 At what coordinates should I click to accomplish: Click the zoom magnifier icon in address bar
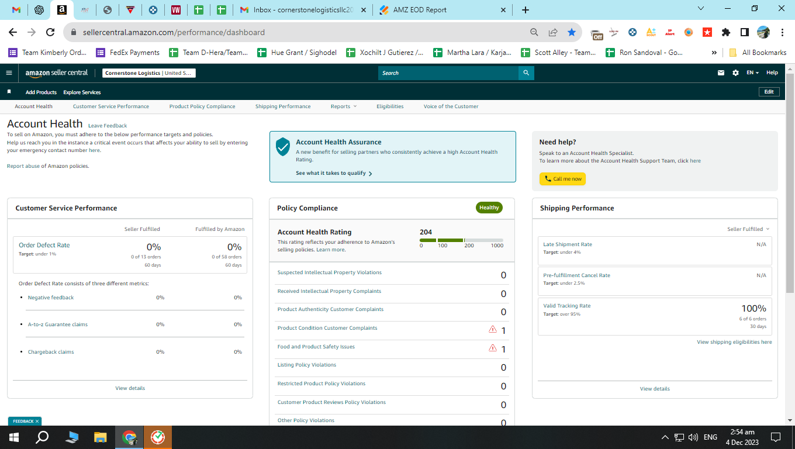tap(534, 32)
